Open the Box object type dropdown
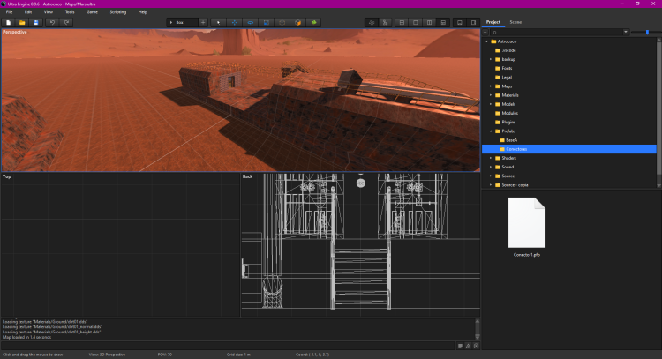This screenshot has height=359, width=662. pyautogui.click(x=182, y=21)
